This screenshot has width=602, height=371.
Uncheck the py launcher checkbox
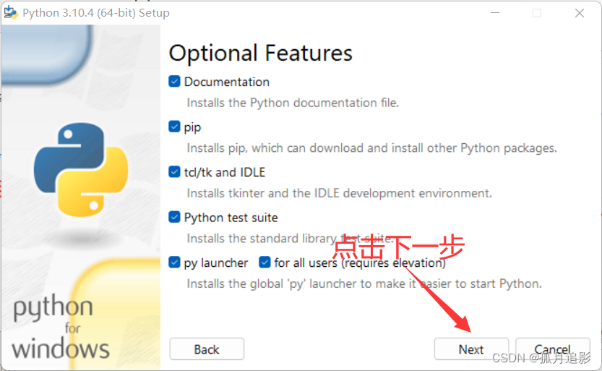pos(174,263)
